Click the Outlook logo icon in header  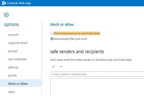(4, 3)
